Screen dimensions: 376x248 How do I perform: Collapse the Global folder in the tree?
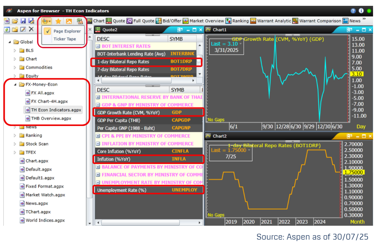coord(10,42)
